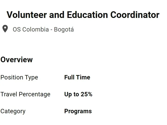
Task: Click the word Volunteer in the title
Action: pos(27,15)
